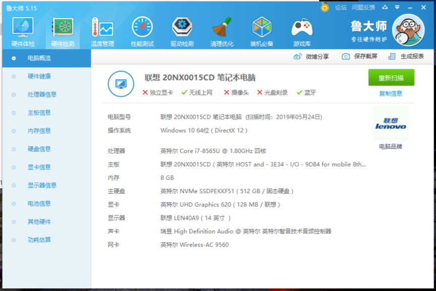Click the 蓝牙 status indicator
436x291 pixels.
pos(306,93)
